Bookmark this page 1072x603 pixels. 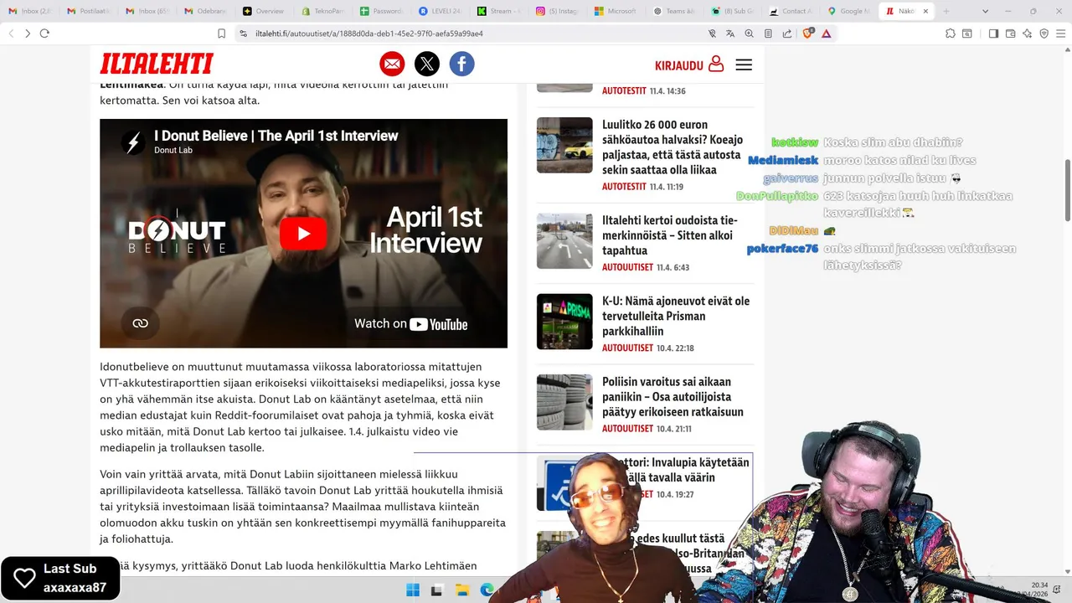(221, 33)
